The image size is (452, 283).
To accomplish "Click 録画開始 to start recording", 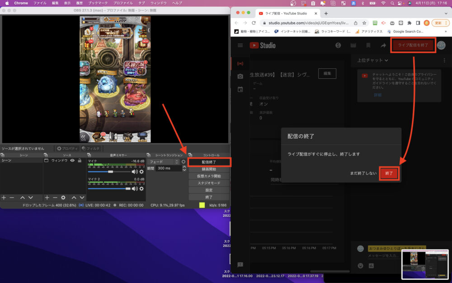I will pos(209,169).
